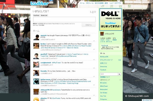The height and width of the screenshot is (101, 153).
Task: Open the #WhyITweet trending topic
Action: [x=104, y=86]
